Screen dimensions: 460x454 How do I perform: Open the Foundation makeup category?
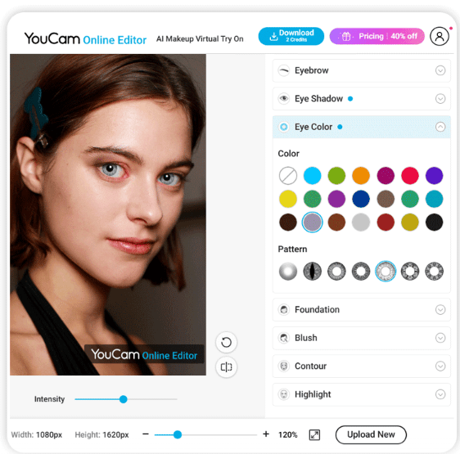[x=362, y=309]
